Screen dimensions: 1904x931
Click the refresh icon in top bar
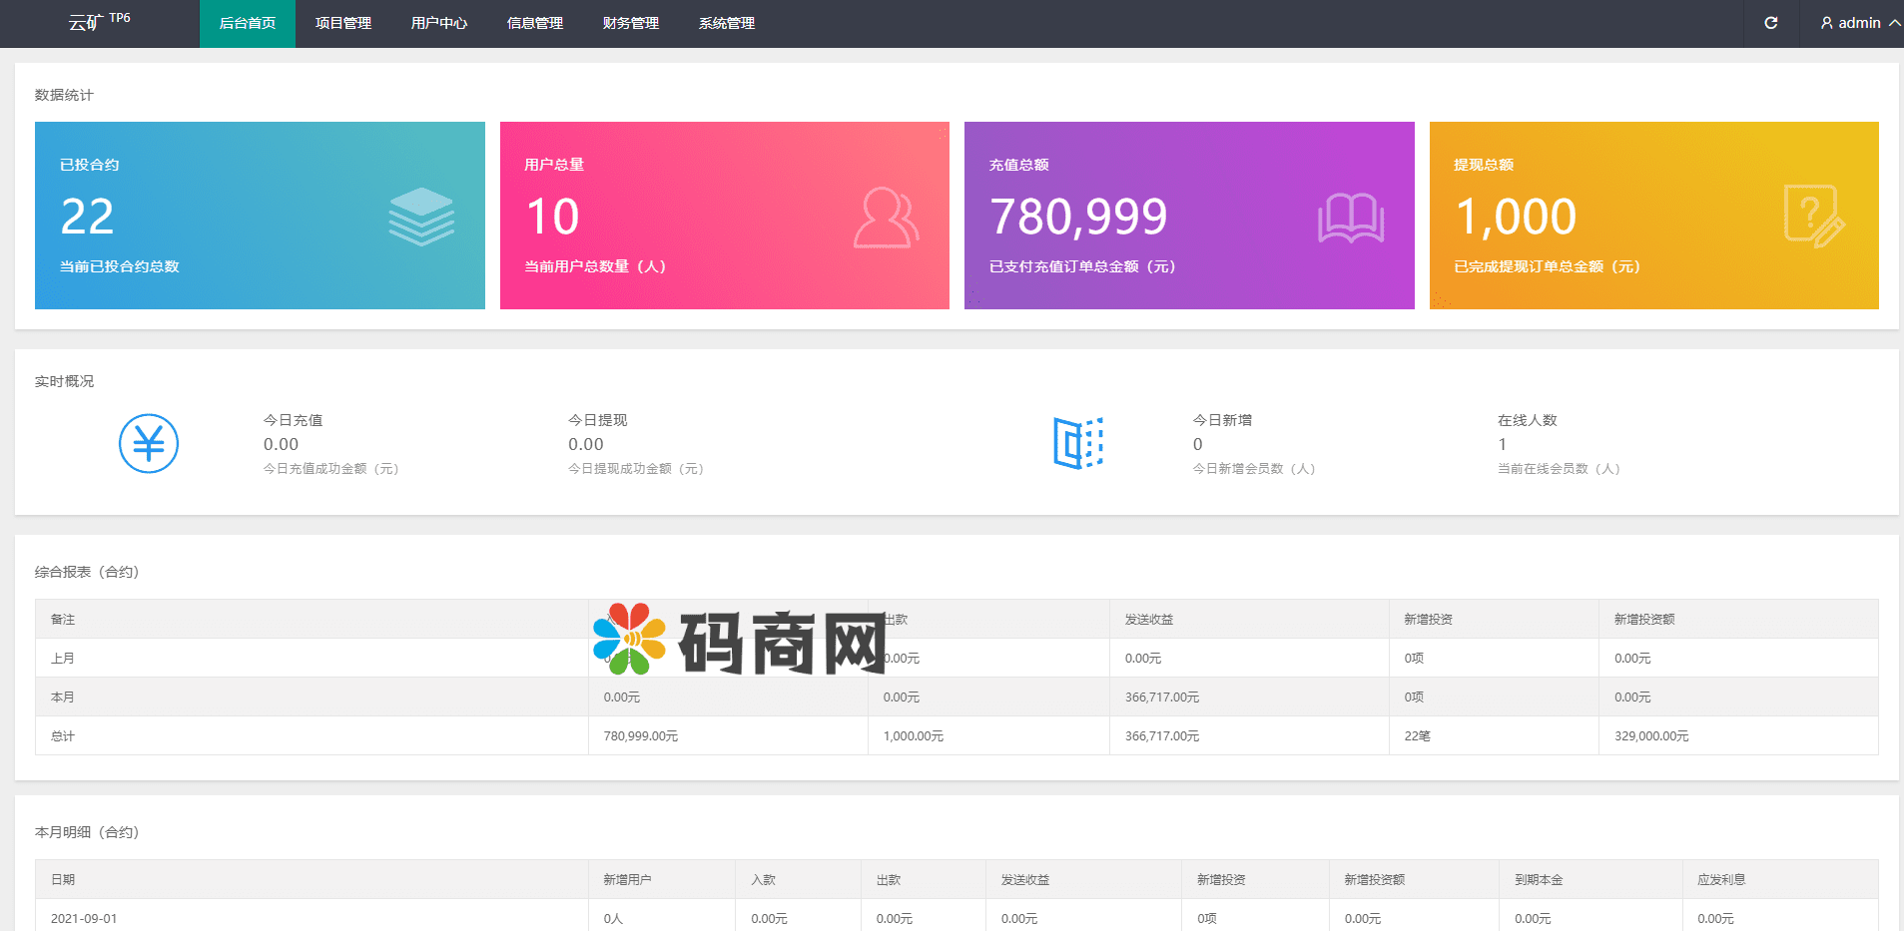(x=1770, y=23)
